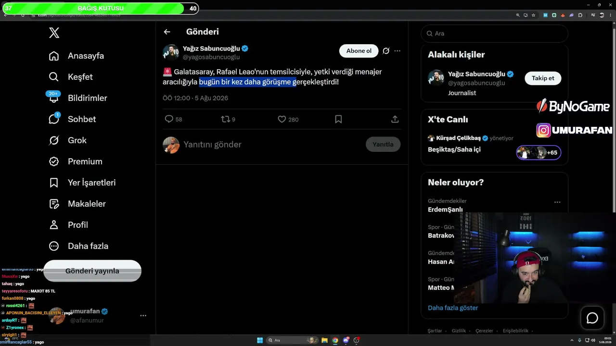Click the zoom magnifier icon in address bar
The height and width of the screenshot is (346, 616).
pyautogui.click(x=518, y=15)
